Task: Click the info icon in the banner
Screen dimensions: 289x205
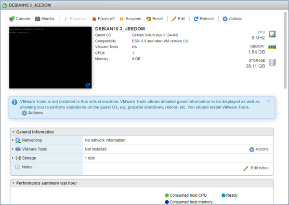Action: point(14,102)
